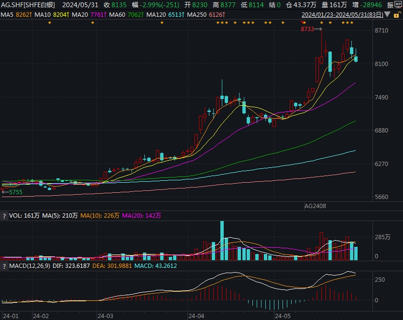Click the volume MA(10): 226万 label
The width and height of the screenshot is (403, 320).
click(100, 216)
